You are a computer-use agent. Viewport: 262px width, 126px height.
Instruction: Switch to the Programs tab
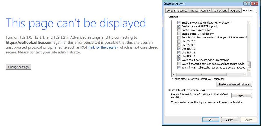(x=235, y=11)
